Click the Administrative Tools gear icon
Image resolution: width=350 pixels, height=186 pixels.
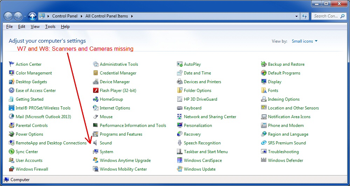pyautogui.click(x=96, y=64)
